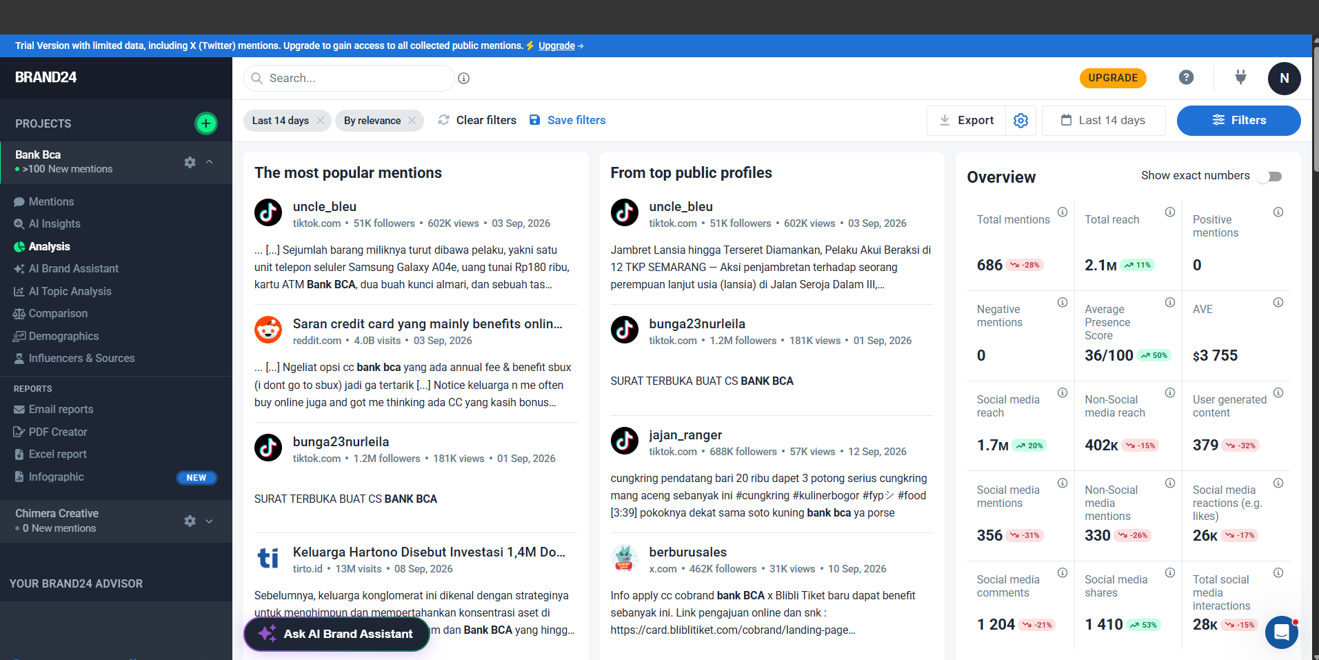
Task: Show info for Negative mentions
Action: (1063, 302)
